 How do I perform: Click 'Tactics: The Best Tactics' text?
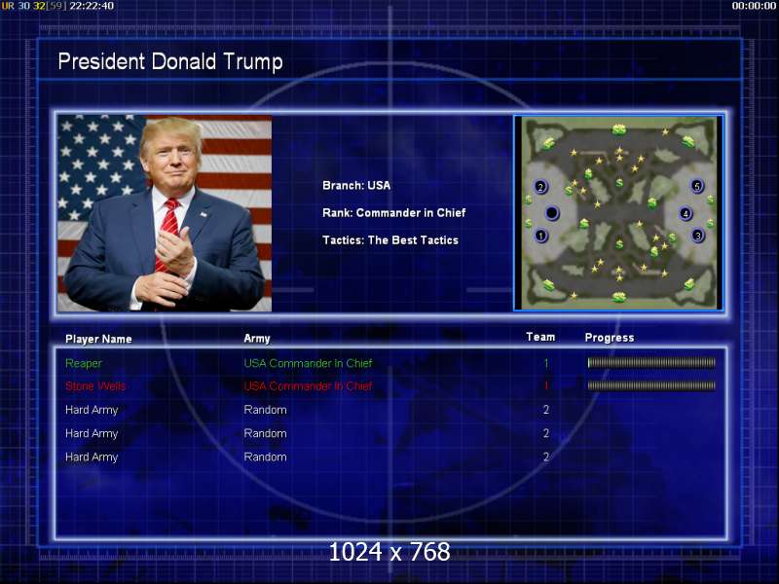(x=390, y=239)
